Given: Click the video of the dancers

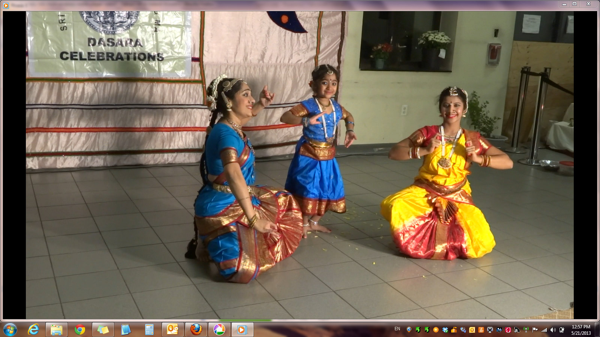Looking at the screenshot, I should click(299, 165).
